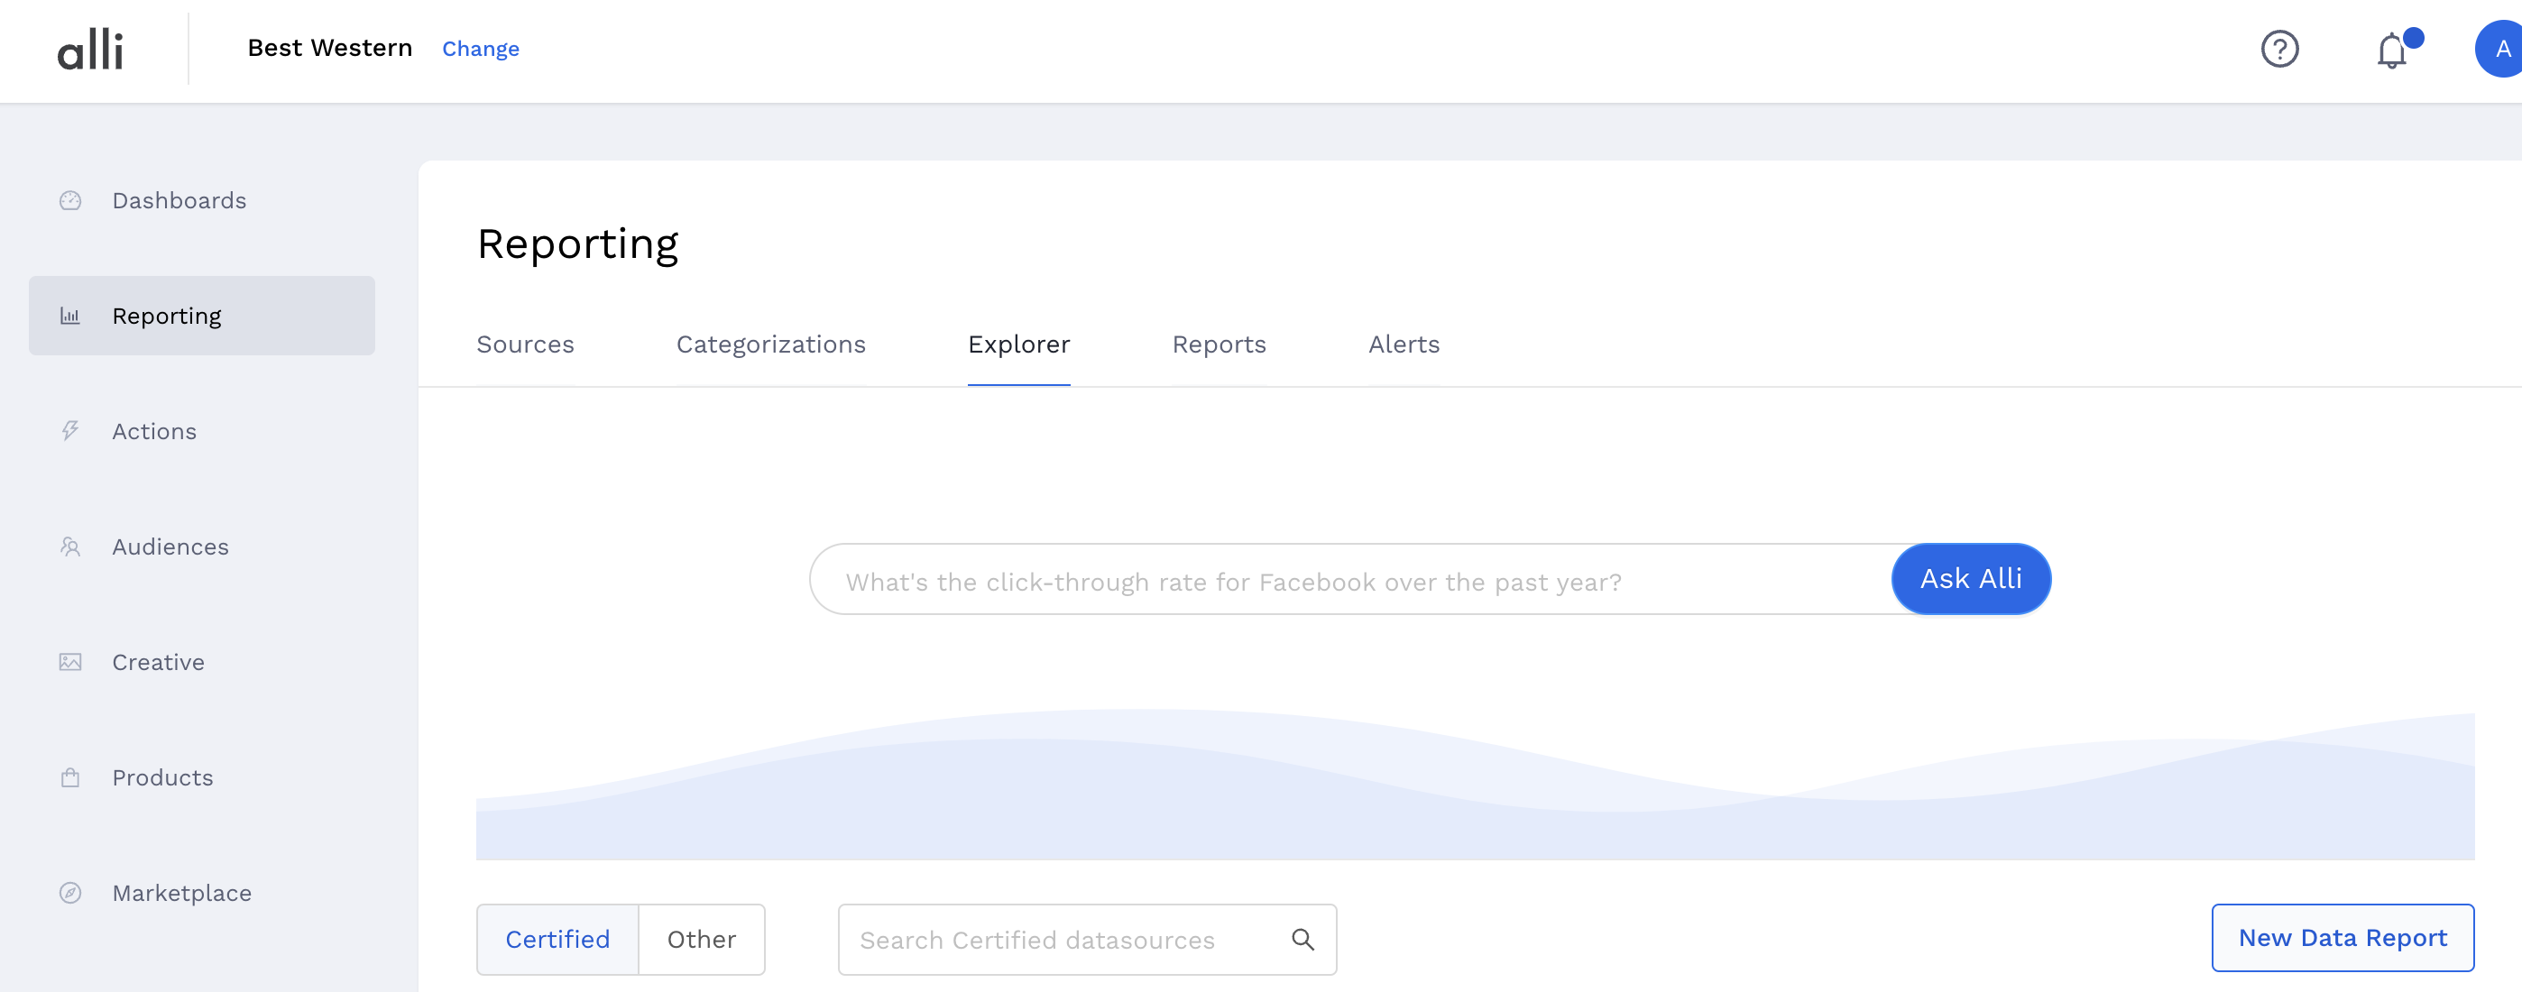Image resolution: width=2522 pixels, height=992 pixels.
Task: Select the Explorer tab
Action: tap(1018, 345)
